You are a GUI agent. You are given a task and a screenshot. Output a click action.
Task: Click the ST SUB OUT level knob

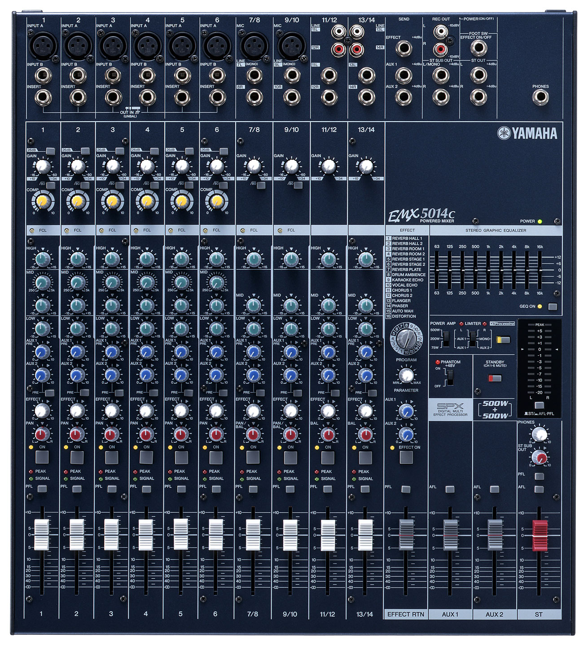pos(539,458)
